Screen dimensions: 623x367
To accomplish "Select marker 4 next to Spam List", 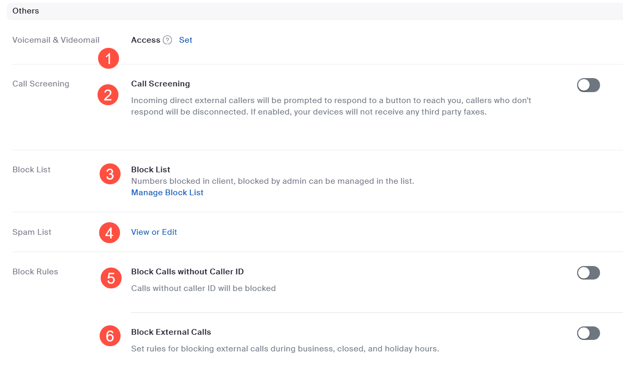I will [110, 232].
